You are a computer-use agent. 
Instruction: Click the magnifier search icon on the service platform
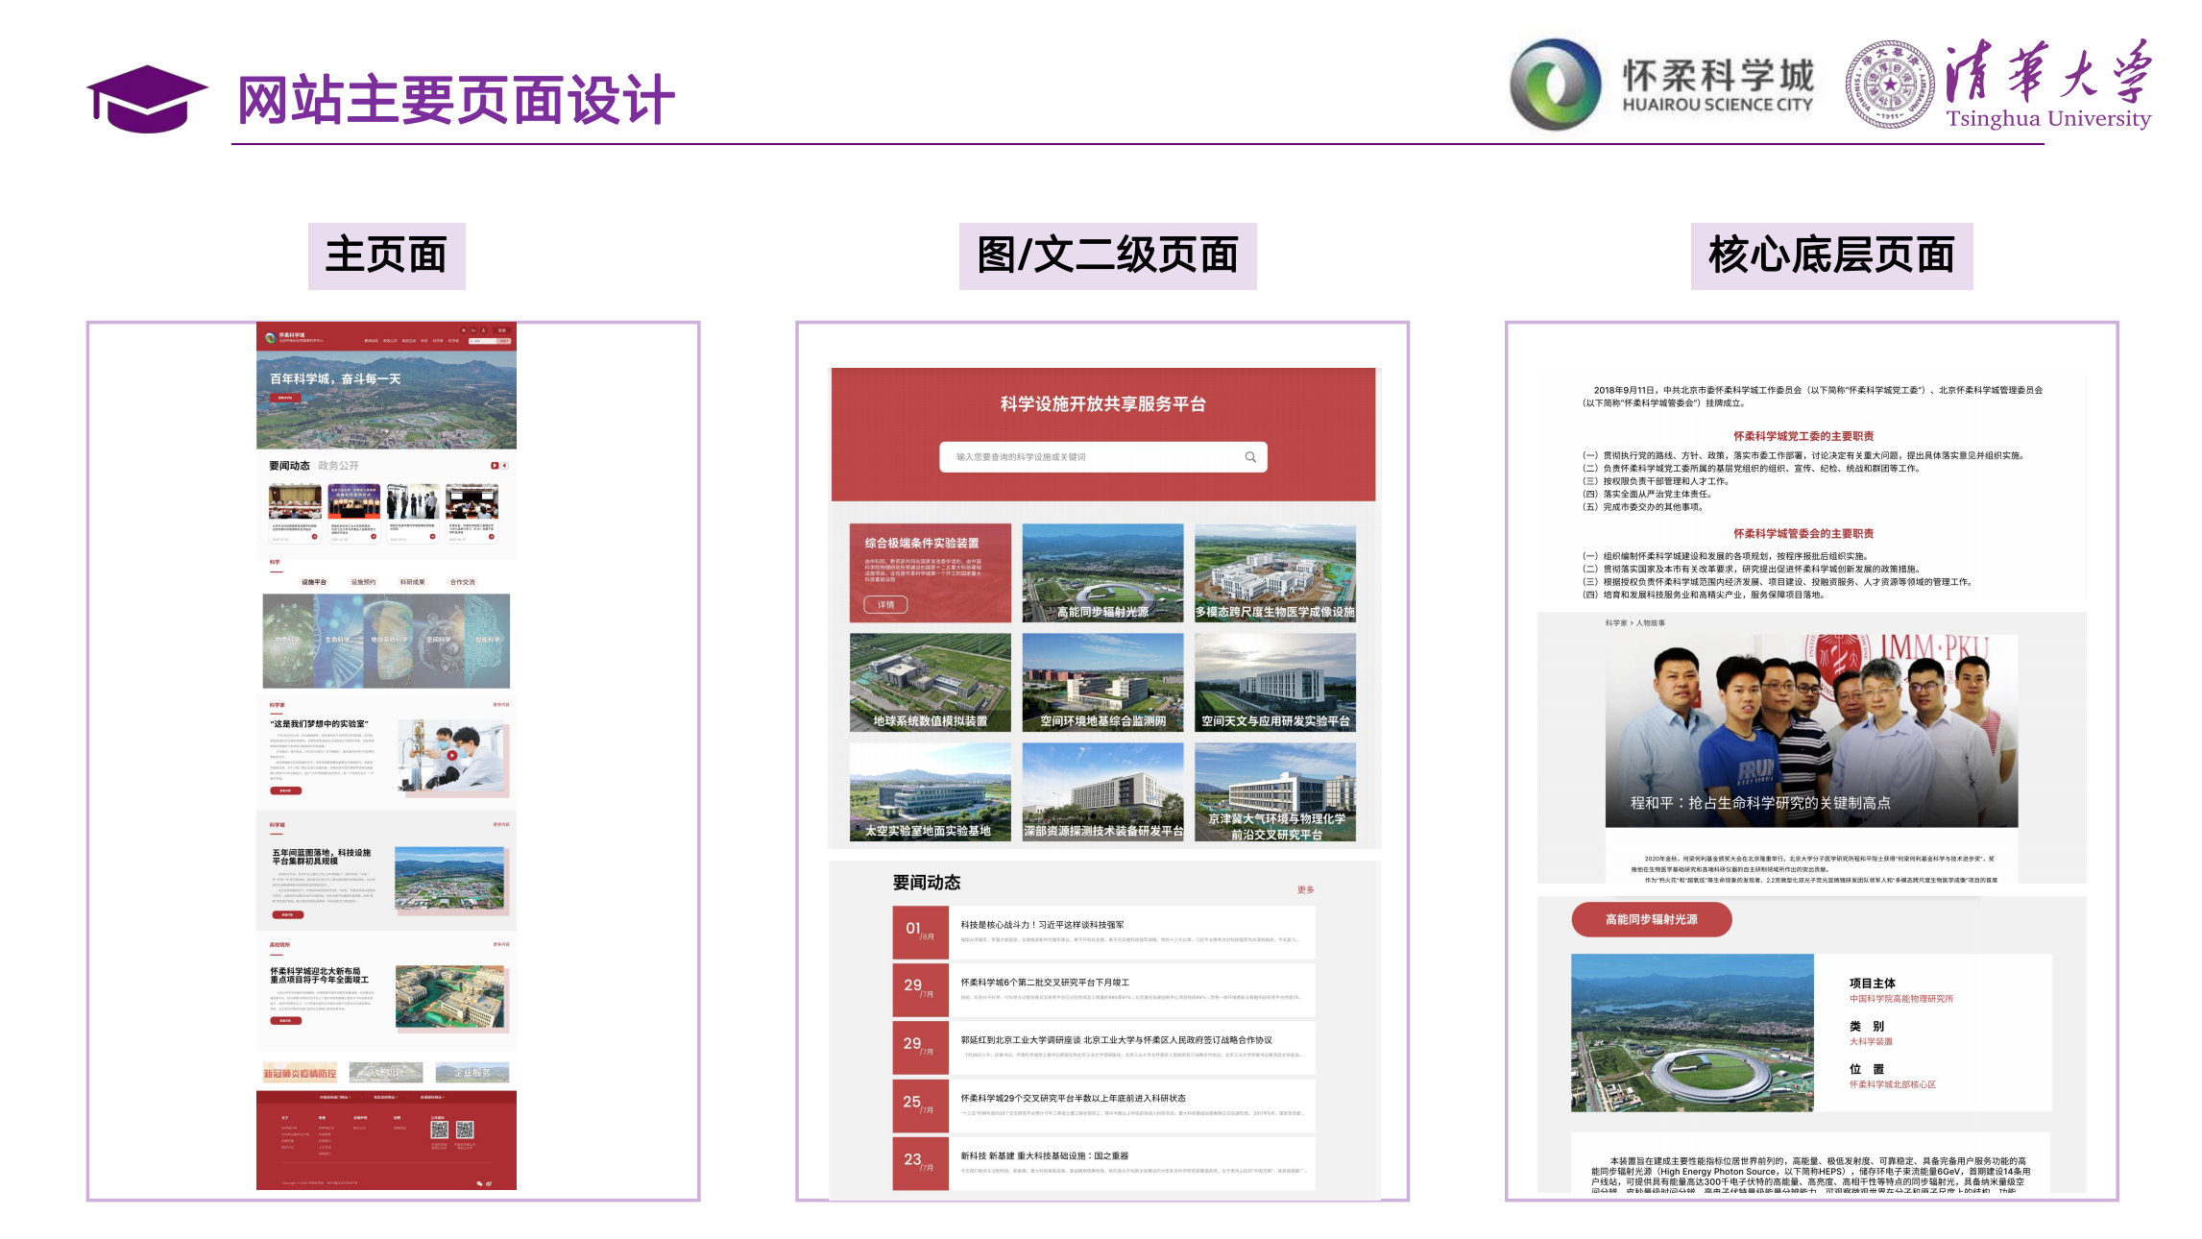tap(1251, 456)
